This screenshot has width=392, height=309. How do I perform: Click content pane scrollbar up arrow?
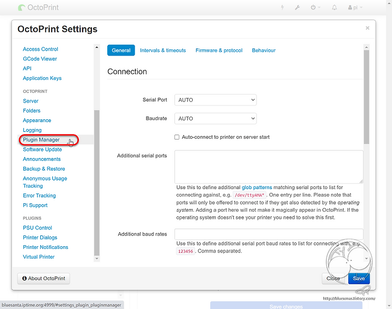pyautogui.click(x=366, y=47)
